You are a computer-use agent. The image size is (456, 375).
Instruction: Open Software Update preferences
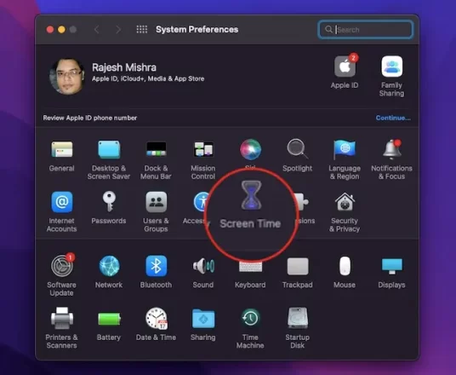[61, 265]
